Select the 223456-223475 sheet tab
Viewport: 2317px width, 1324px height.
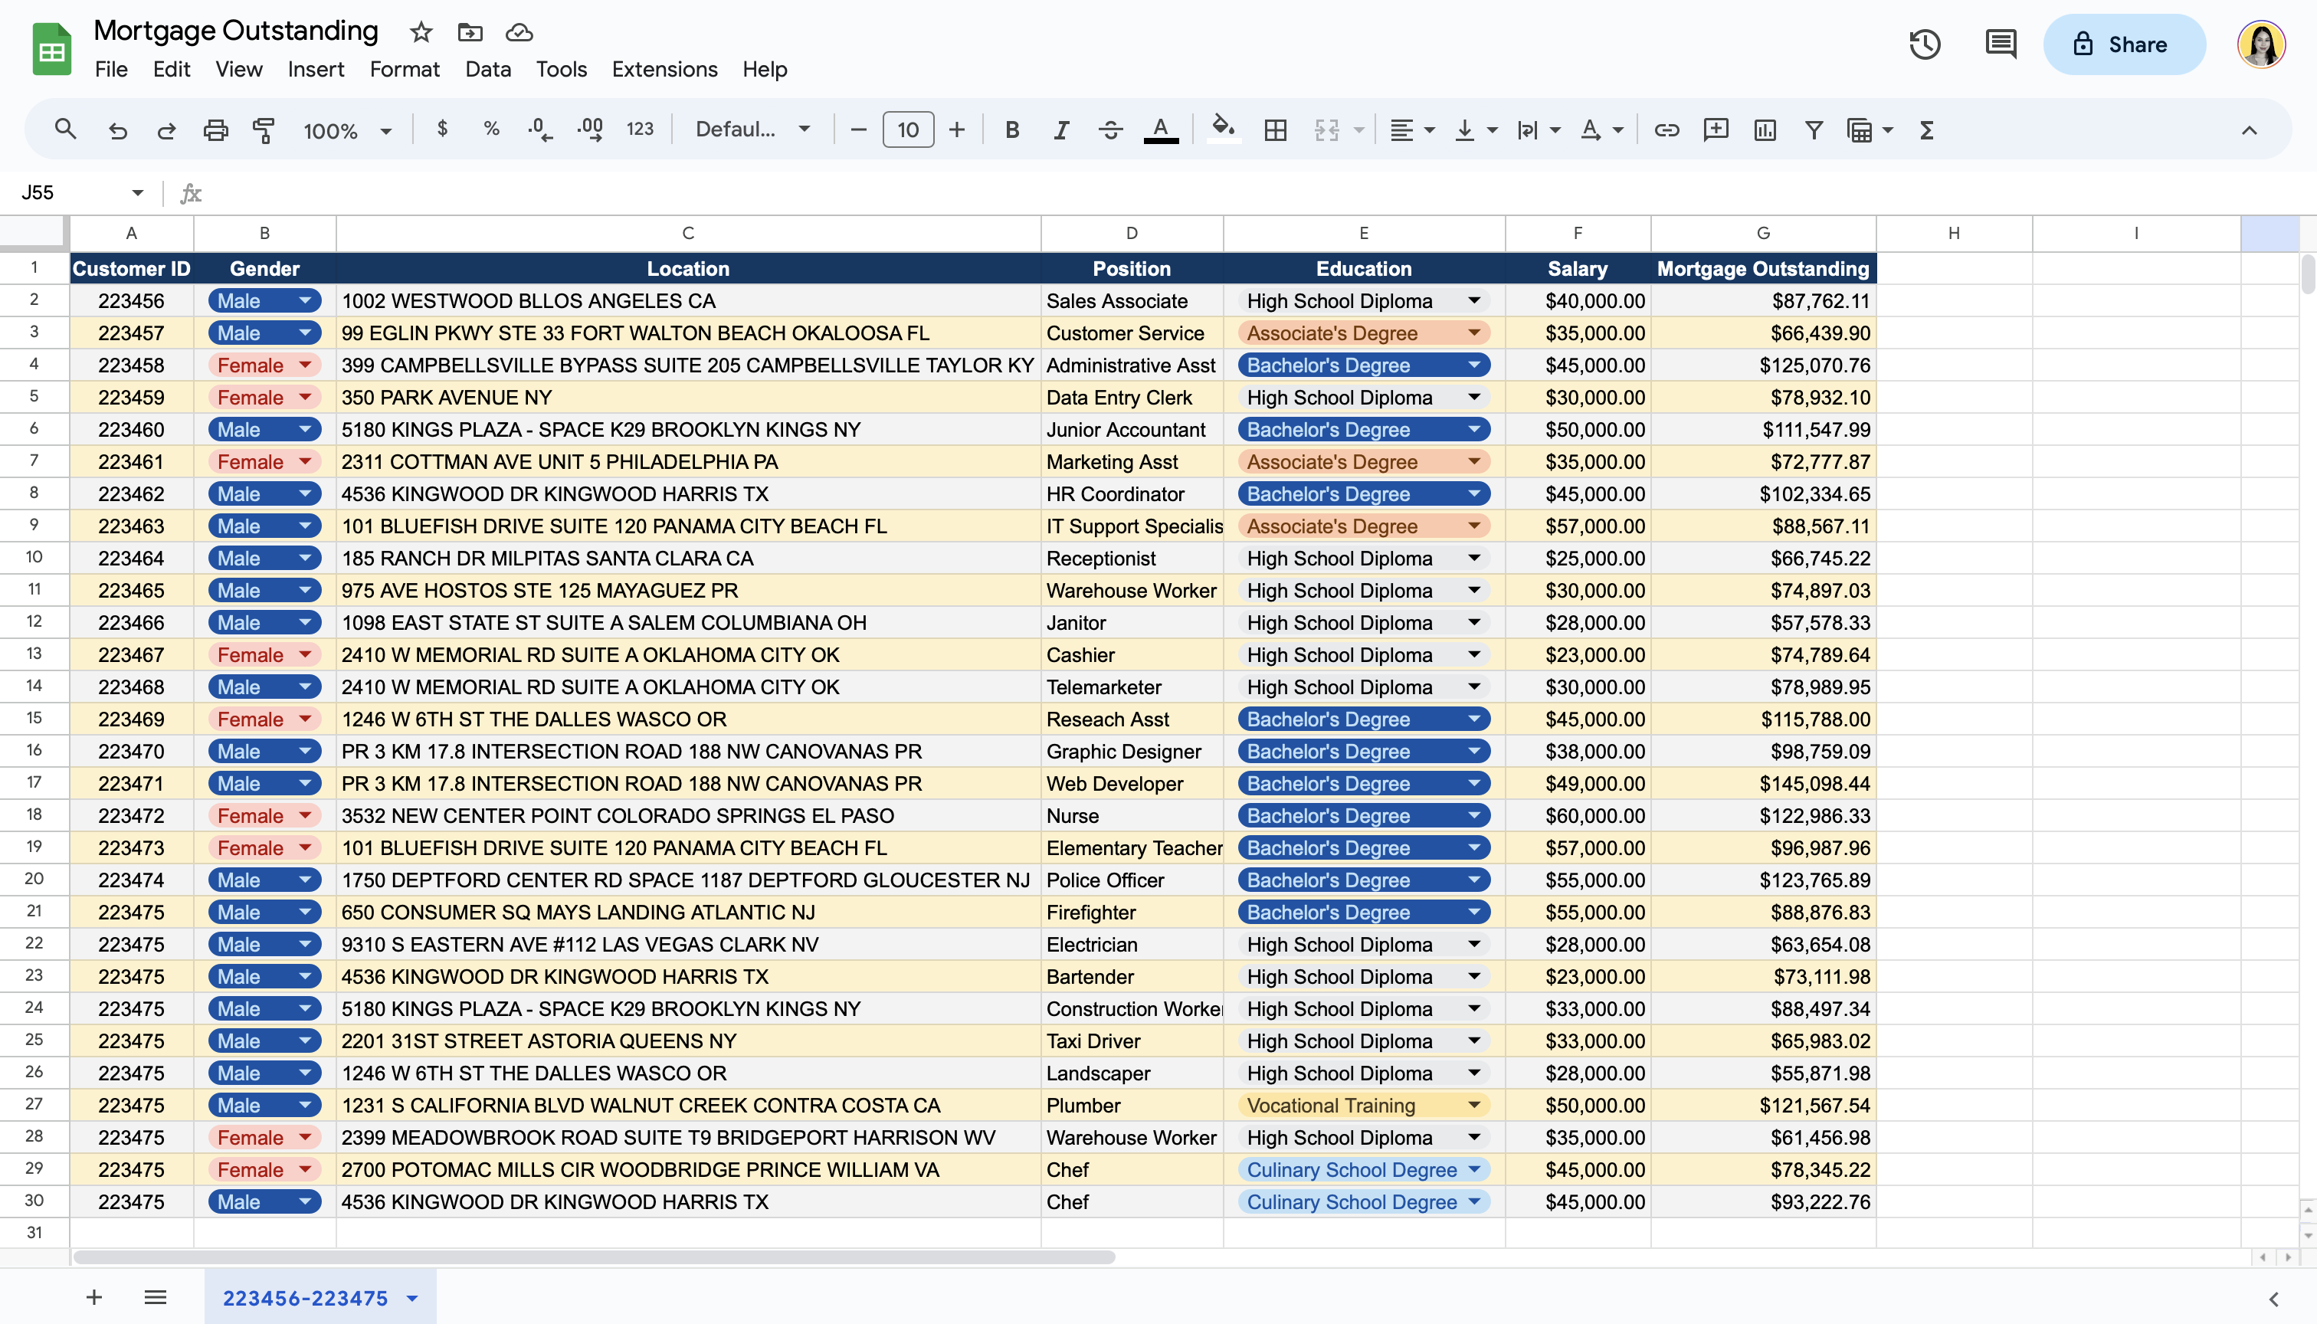tap(306, 1298)
